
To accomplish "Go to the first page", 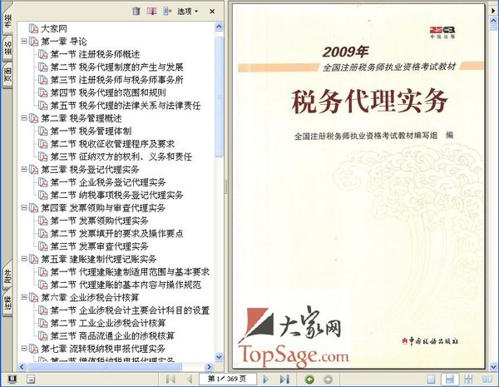I will (170, 379).
